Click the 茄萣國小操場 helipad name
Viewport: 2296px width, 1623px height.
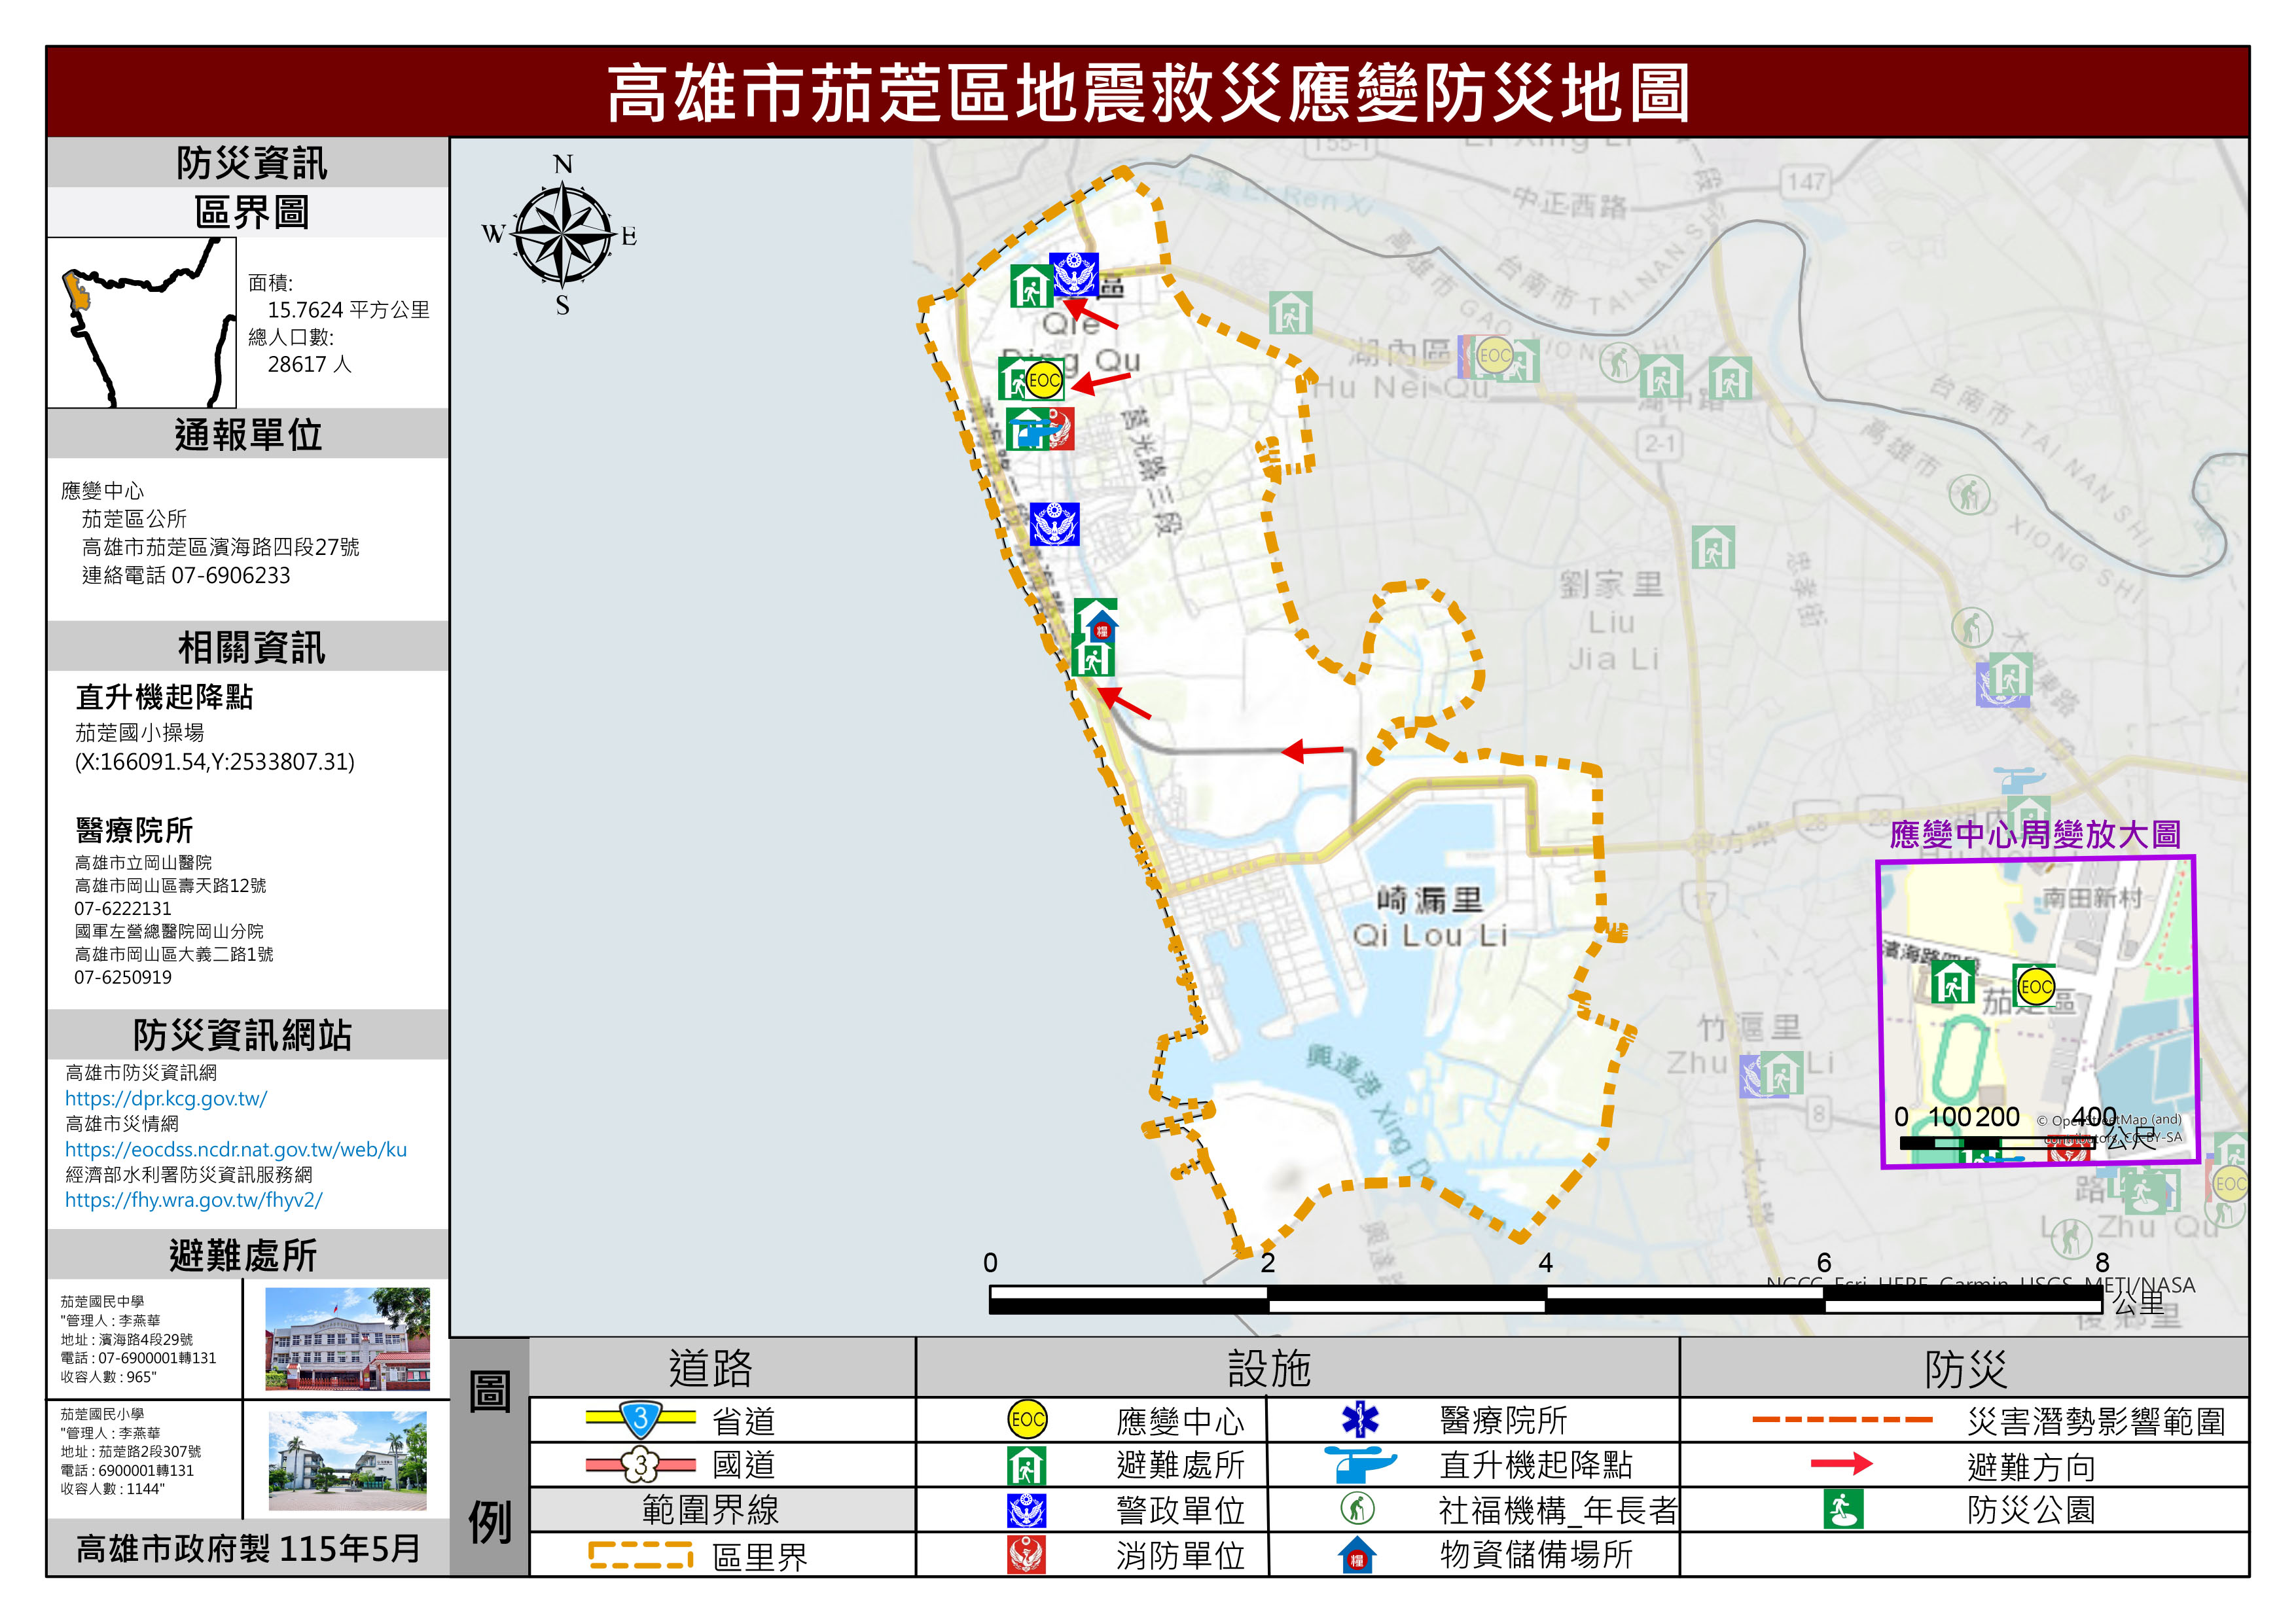point(139,733)
